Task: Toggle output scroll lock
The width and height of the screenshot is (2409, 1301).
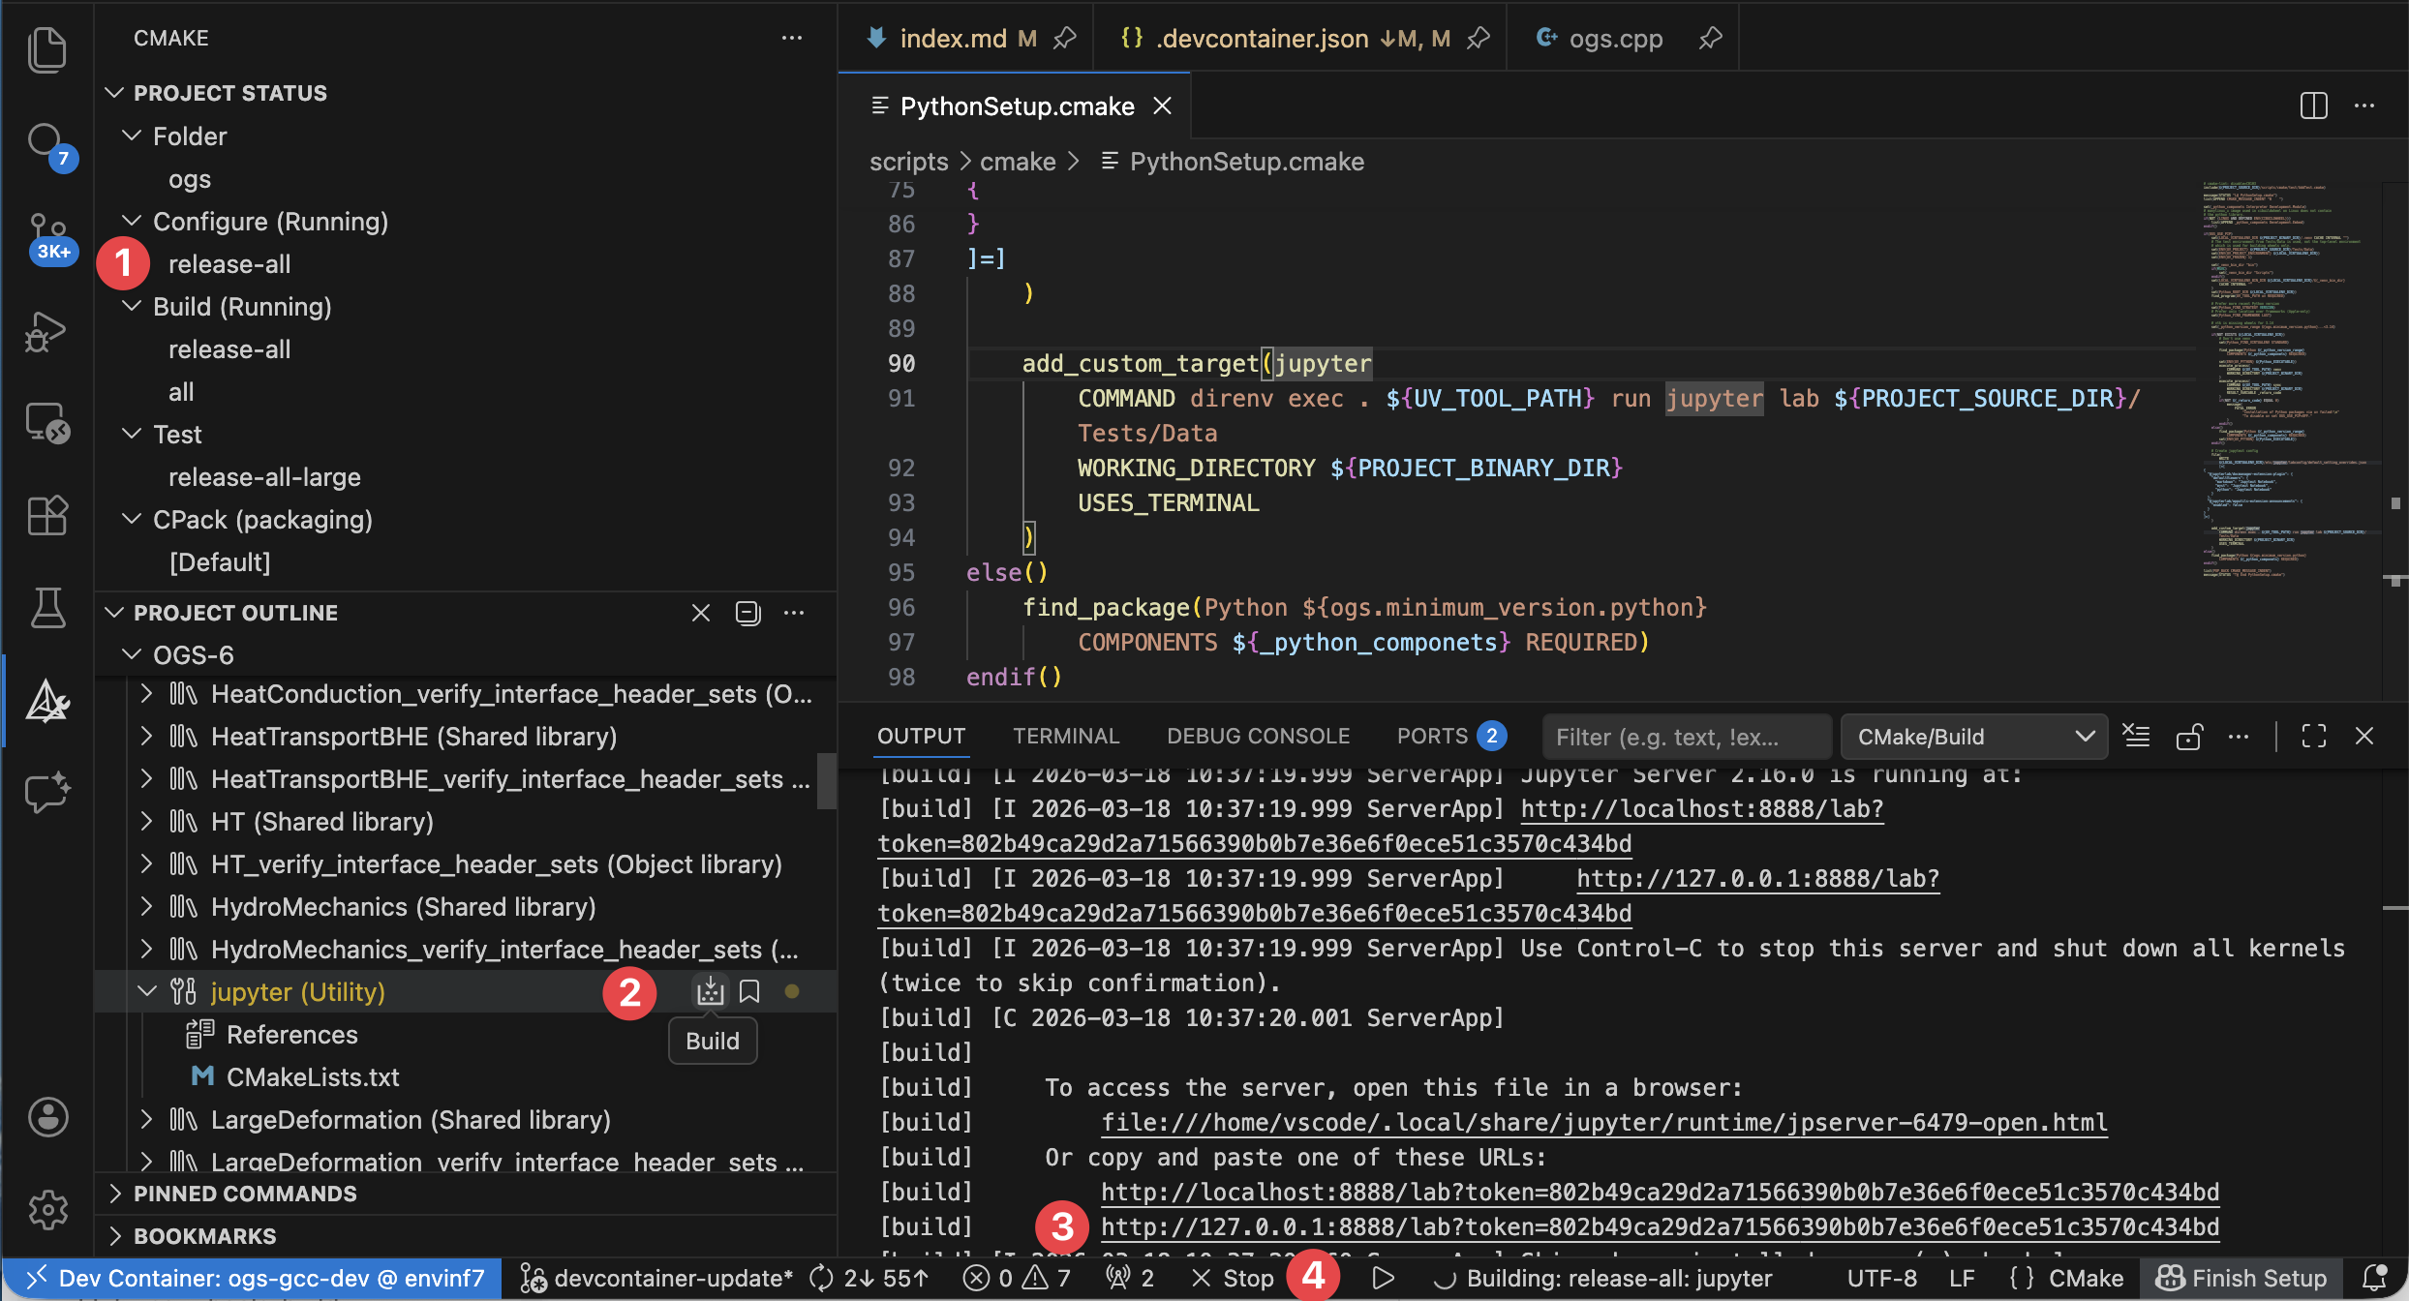Action: click(2188, 736)
